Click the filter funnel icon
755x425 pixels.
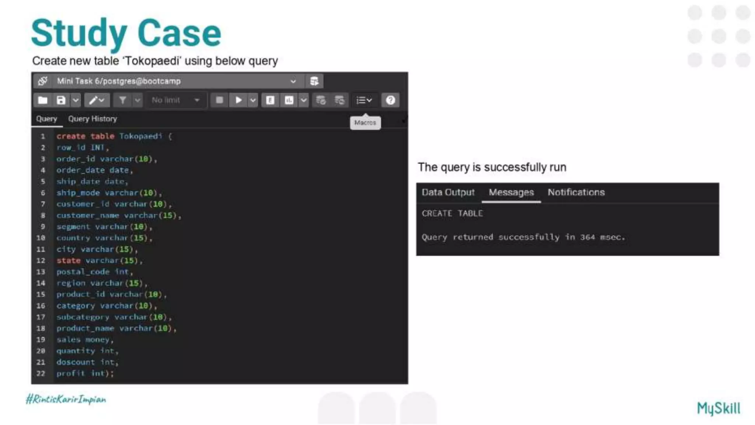click(x=122, y=100)
